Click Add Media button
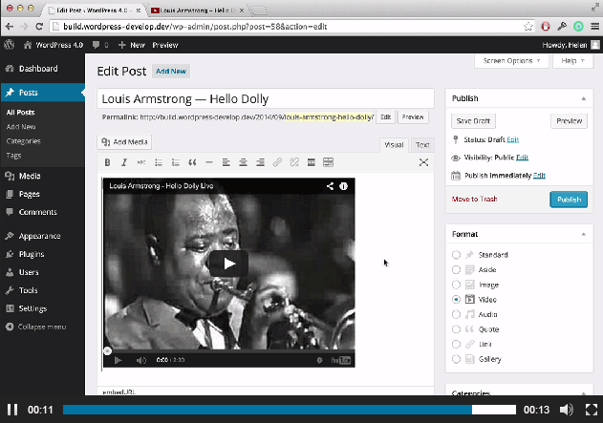603x423 pixels. pos(124,142)
